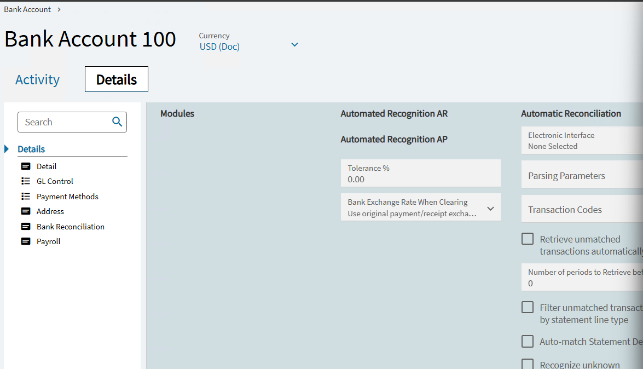Open the Transaction Codes button

point(582,209)
